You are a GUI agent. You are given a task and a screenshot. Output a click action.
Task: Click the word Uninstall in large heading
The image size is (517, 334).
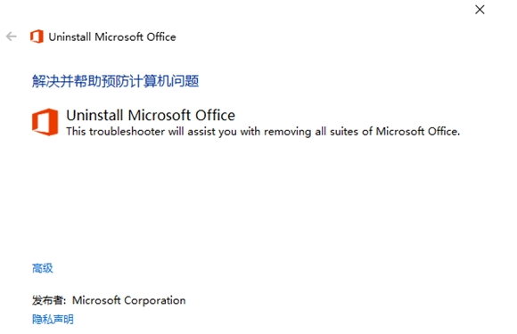tap(94, 115)
